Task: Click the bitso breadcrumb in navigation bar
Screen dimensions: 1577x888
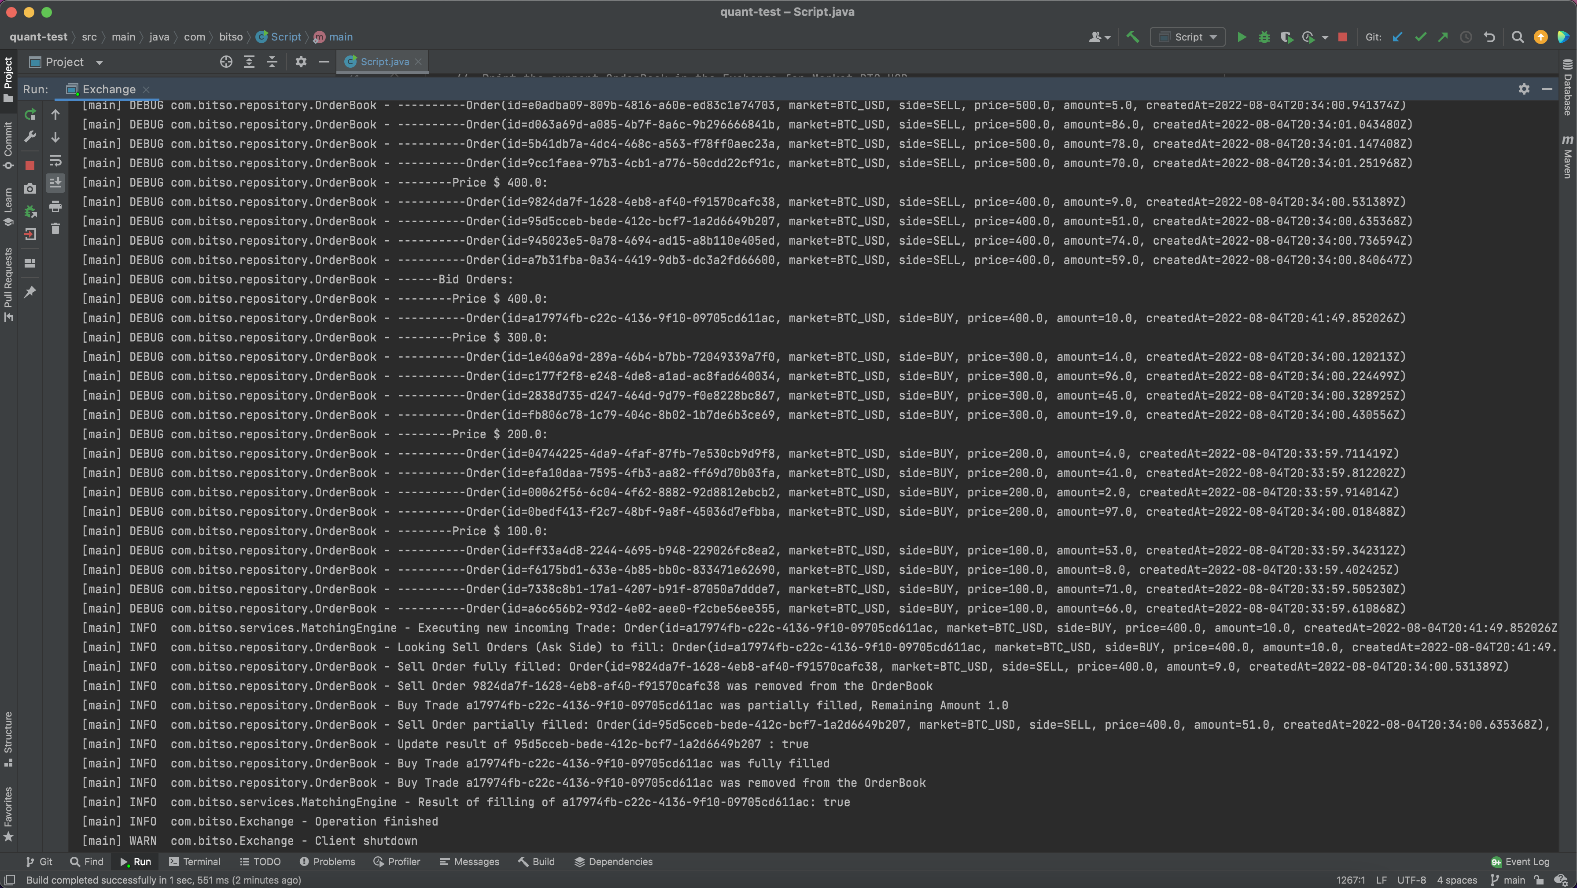Action: [x=231, y=37]
